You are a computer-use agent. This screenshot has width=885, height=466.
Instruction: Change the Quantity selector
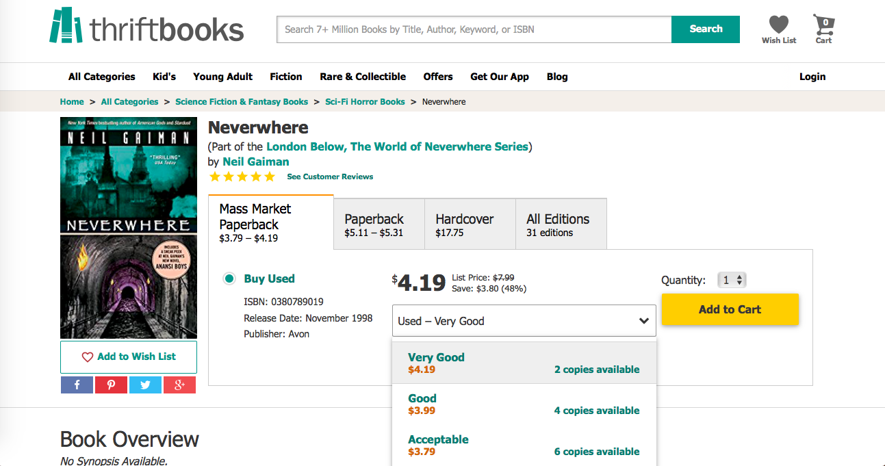[732, 280]
